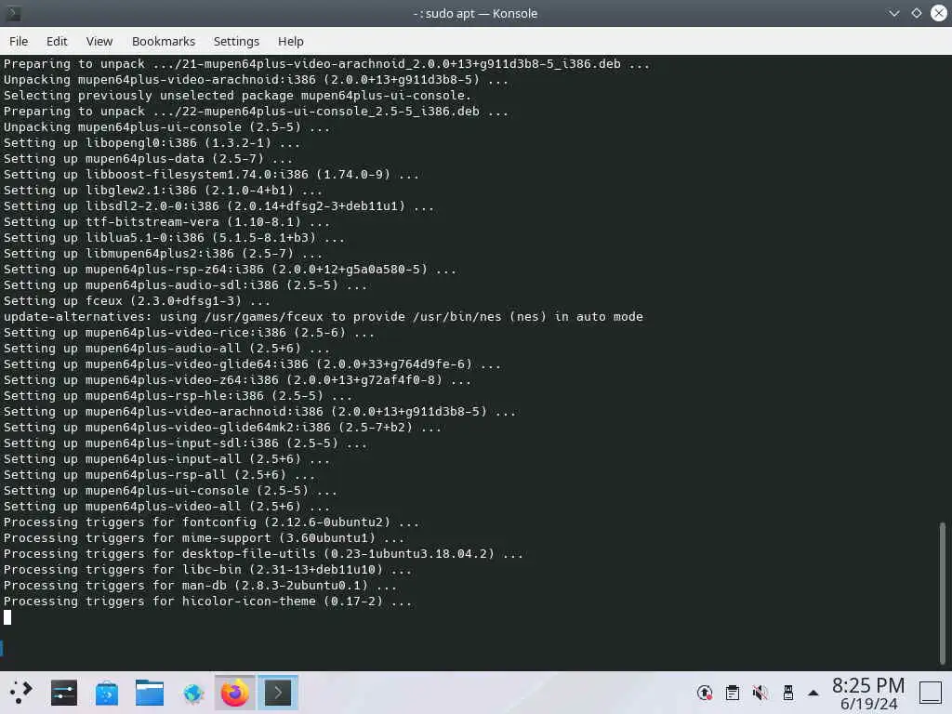This screenshot has height=714, width=952.
Task: Click the terminal vertical scrollbar handle
Action: [943, 594]
